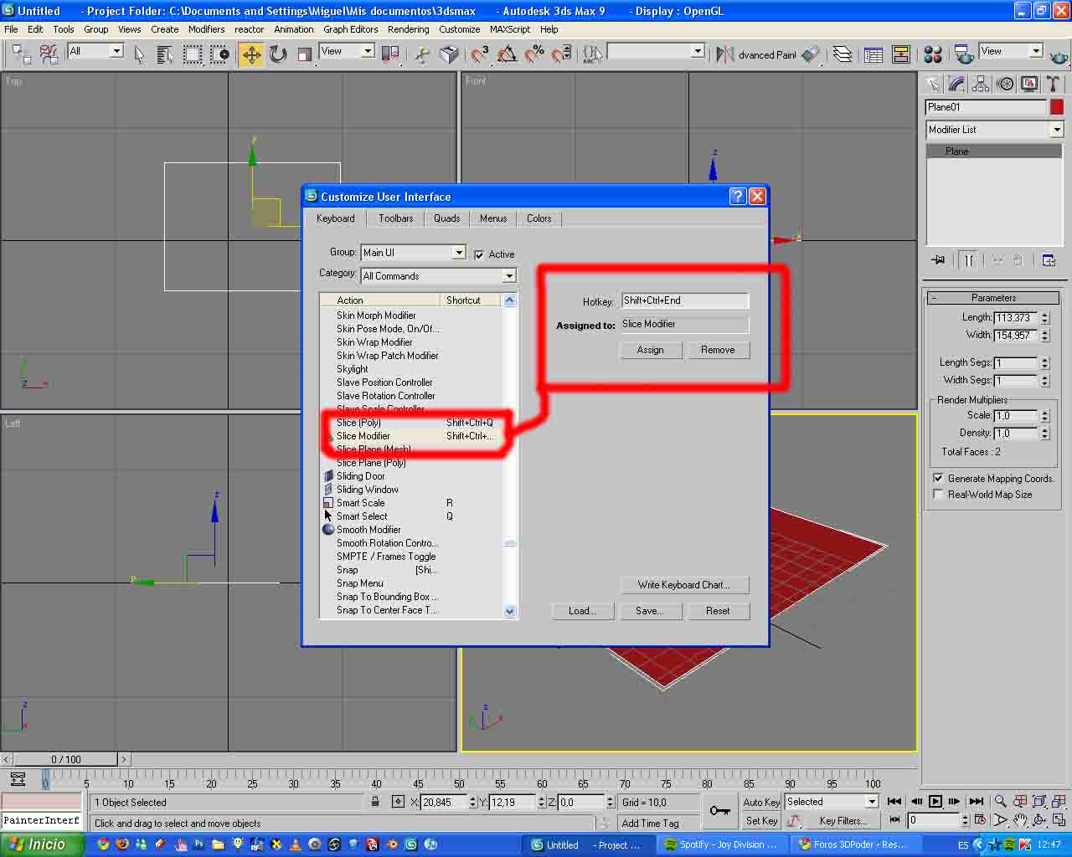Image resolution: width=1072 pixels, height=857 pixels.
Task: Open the reference coordinate system View dropdown
Action: pos(347,51)
